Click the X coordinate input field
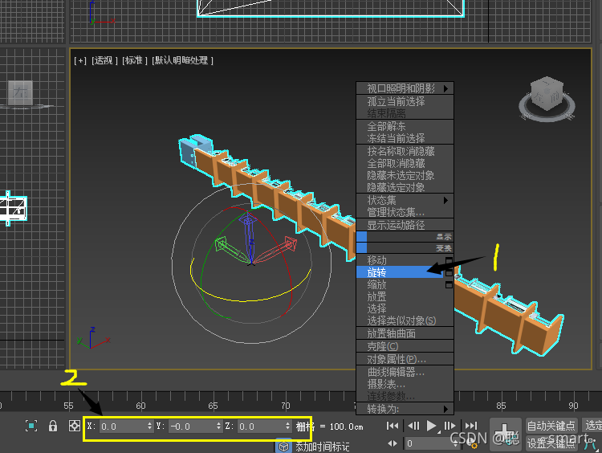602x453 pixels. tap(123, 426)
